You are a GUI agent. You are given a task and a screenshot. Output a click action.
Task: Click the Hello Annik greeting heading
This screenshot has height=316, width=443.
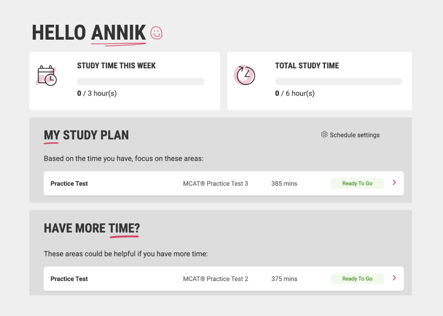(x=89, y=33)
